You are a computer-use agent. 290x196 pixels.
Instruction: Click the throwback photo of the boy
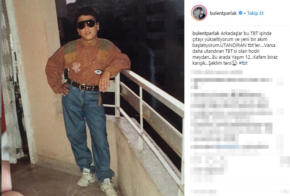pos(93,98)
